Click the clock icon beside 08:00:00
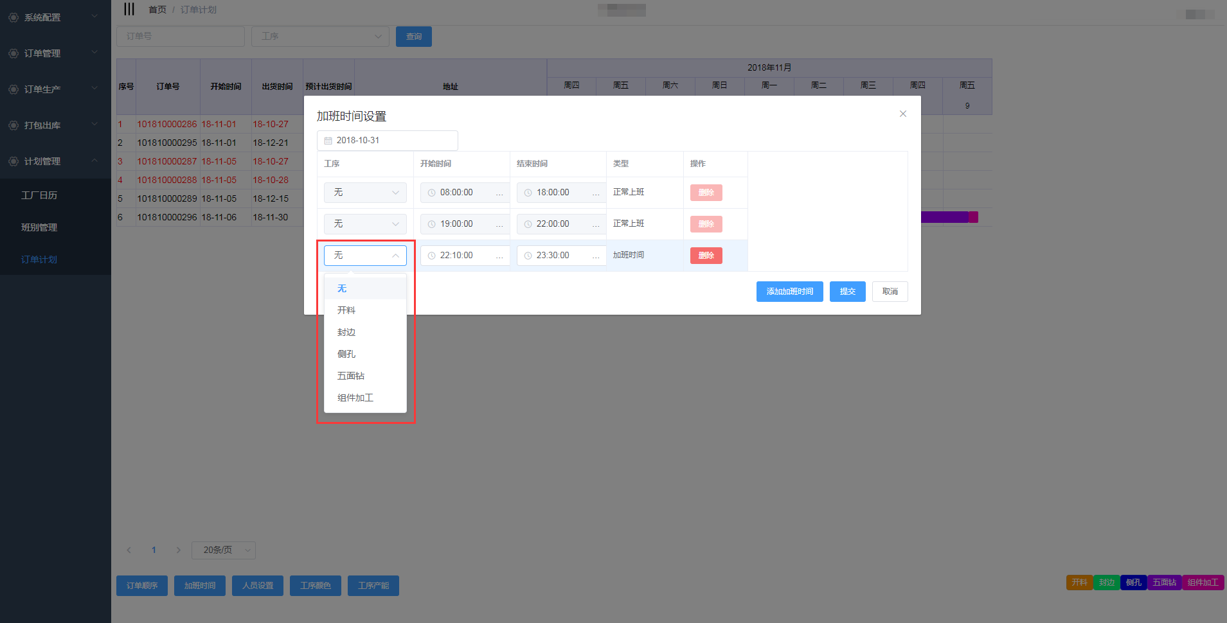Screen dimensions: 1227x623 tap(431, 193)
